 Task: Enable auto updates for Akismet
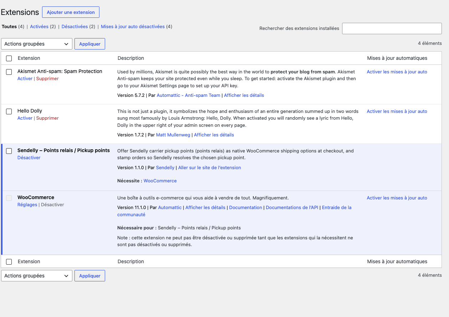click(x=397, y=72)
